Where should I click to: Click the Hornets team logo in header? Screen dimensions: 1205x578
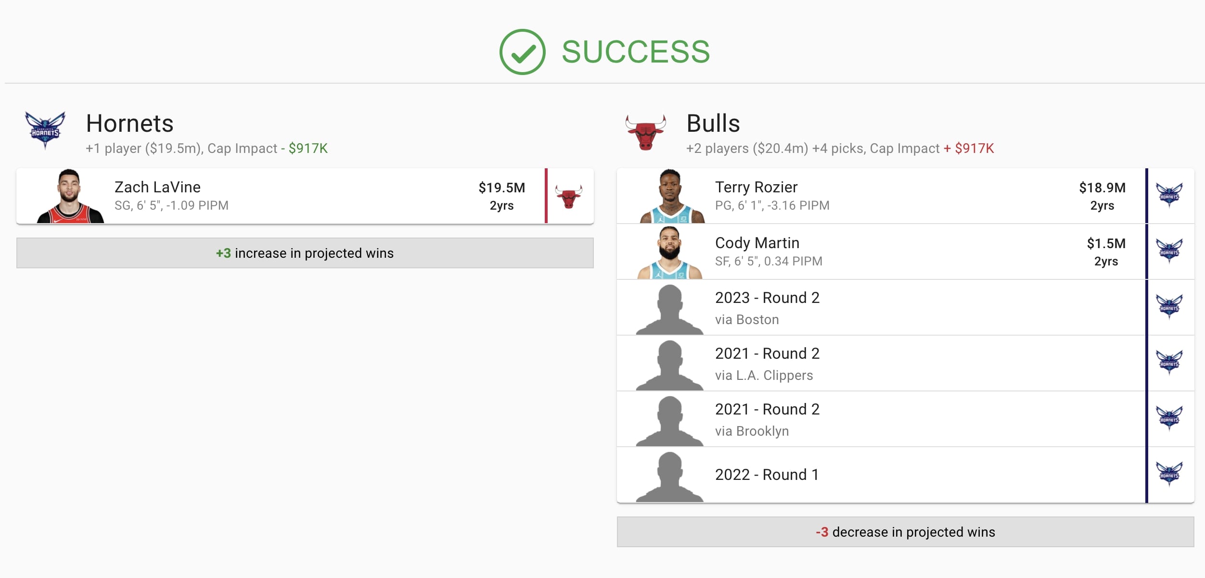pos(45,130)
